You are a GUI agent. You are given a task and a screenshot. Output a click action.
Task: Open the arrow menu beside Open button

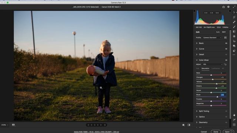(233, 132)
